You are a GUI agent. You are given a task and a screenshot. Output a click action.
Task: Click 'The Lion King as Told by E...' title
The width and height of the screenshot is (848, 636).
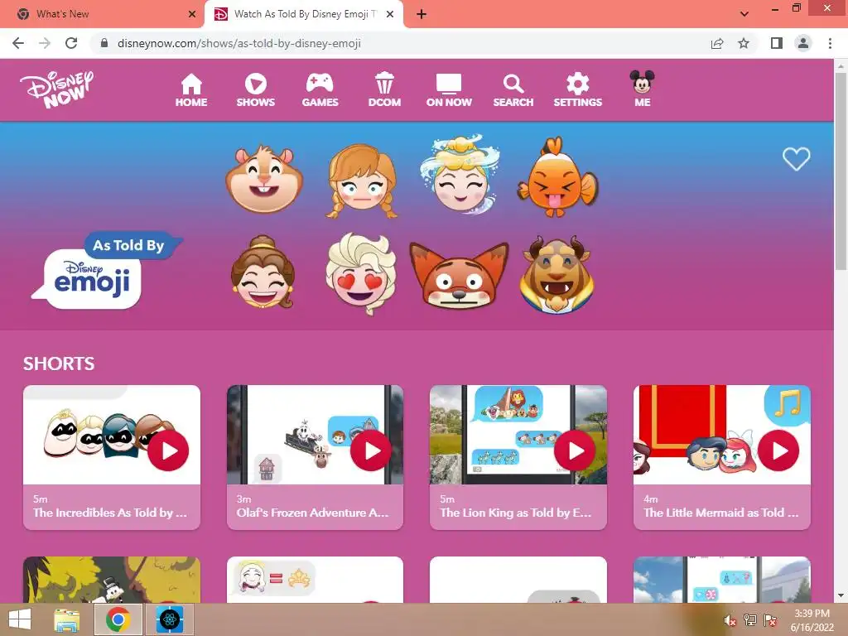[x=515, y=513]
